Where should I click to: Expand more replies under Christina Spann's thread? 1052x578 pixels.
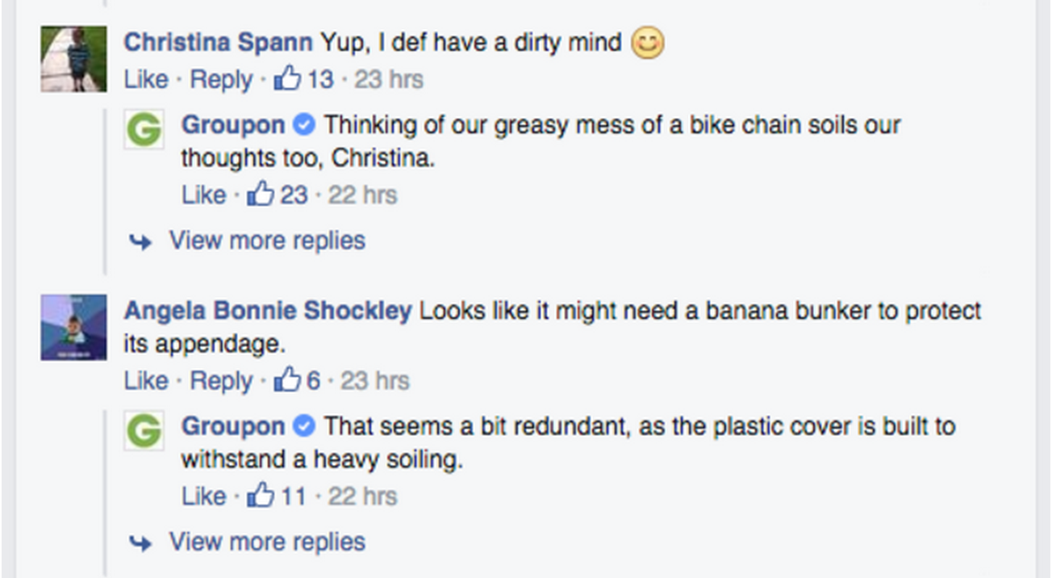[266, 240]
